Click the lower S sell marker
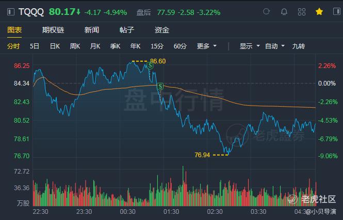Screen dimensions: 343x220 (160, 87)
